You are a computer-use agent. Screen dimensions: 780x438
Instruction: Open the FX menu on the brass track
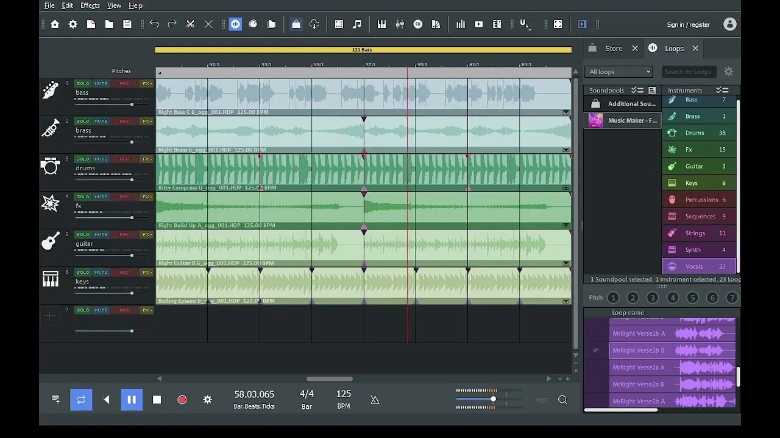pyautogui.click(x=147, y=121)
